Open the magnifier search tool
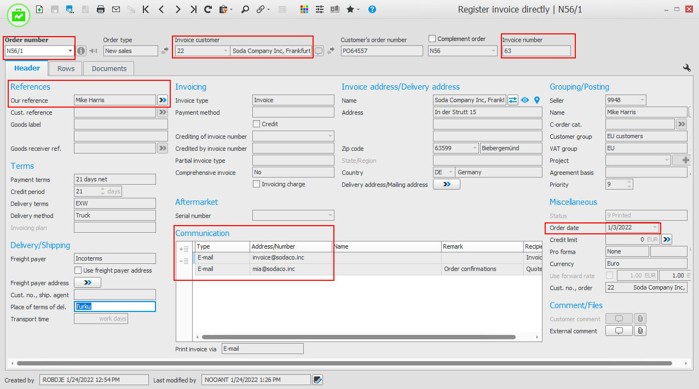The image size is (699, 389). (245, 9)
